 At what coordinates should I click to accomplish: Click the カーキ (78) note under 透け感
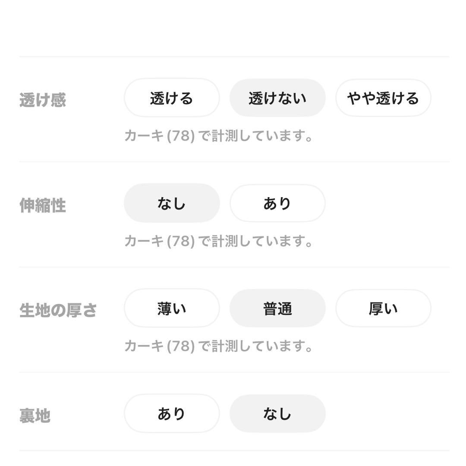click(x=218, y=136)
